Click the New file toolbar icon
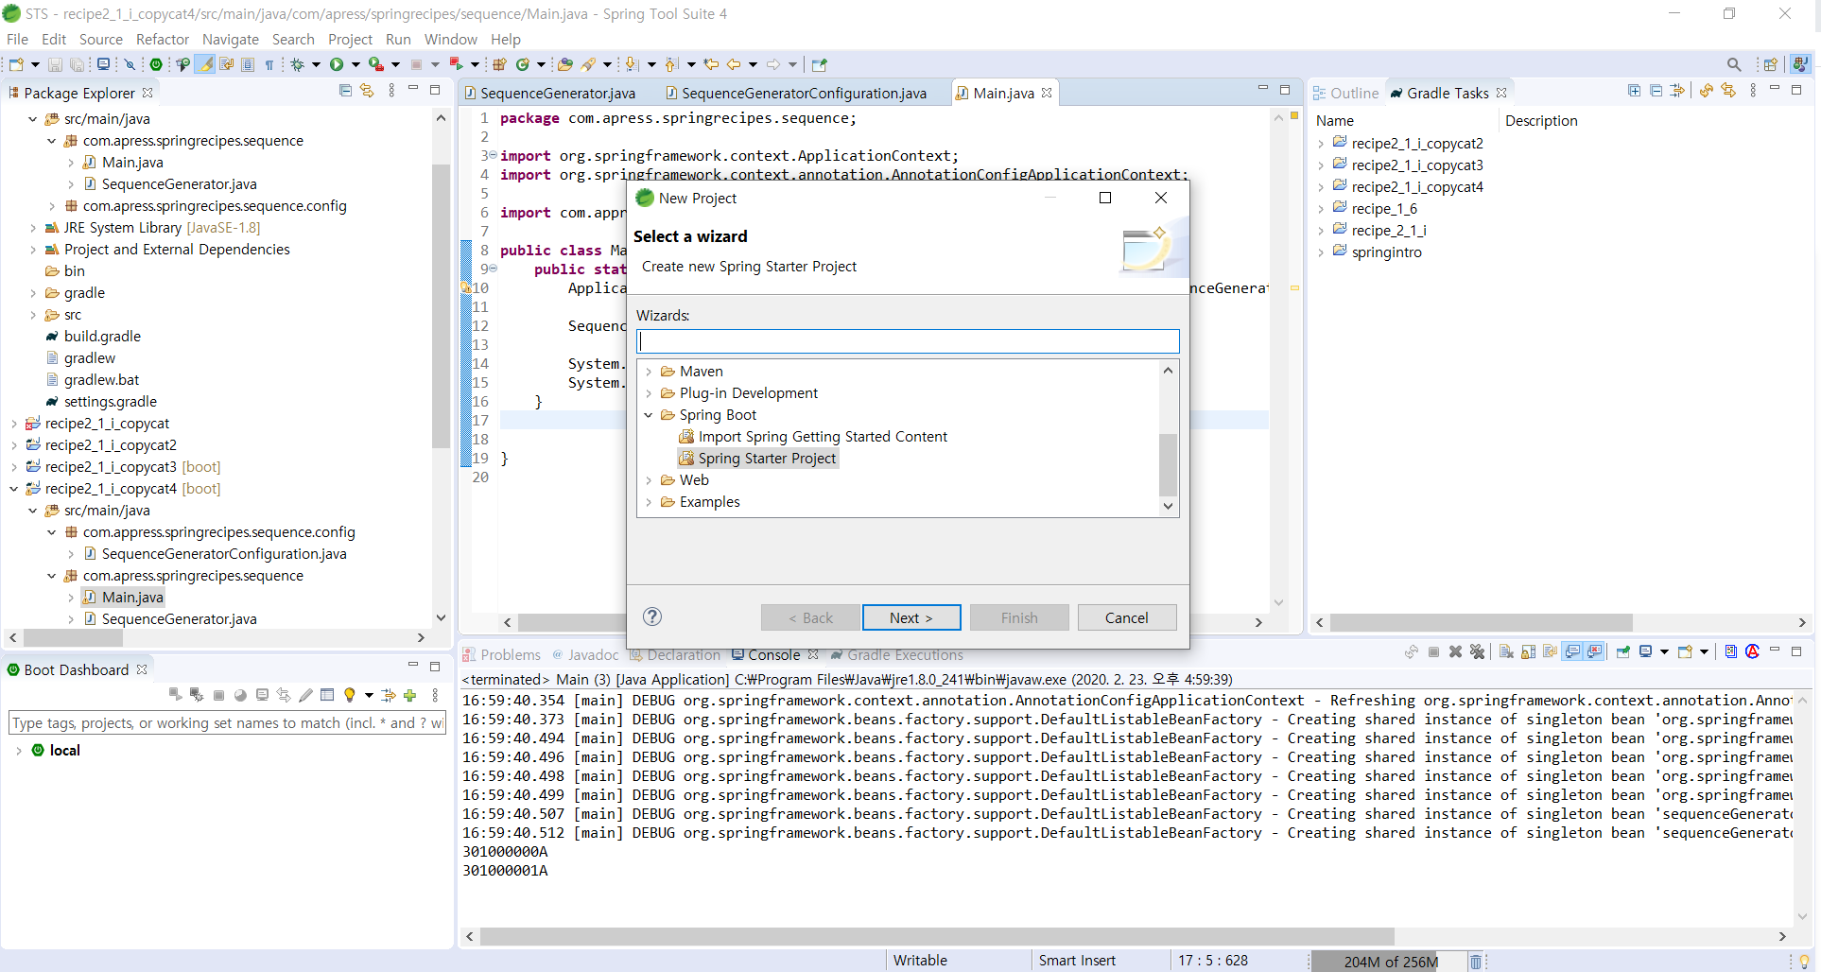The image size is (1821, 972). click(16, 64)
